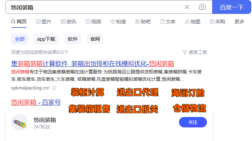252x141 pixels.
Task: Click the 百度为您找到相关结果635个 text
Action: click(40, 52)
